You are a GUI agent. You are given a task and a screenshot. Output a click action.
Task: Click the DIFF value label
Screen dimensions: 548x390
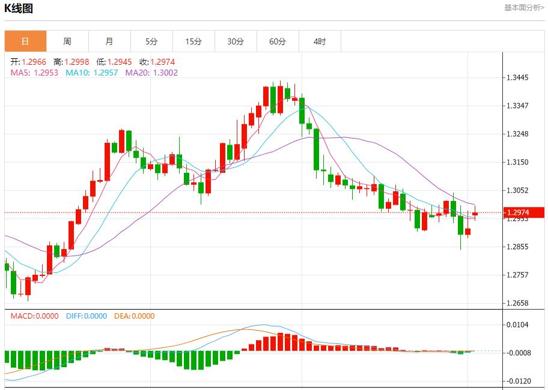point(86,316)
